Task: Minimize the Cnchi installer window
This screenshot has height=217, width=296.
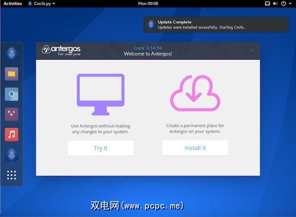Action: 240,51
